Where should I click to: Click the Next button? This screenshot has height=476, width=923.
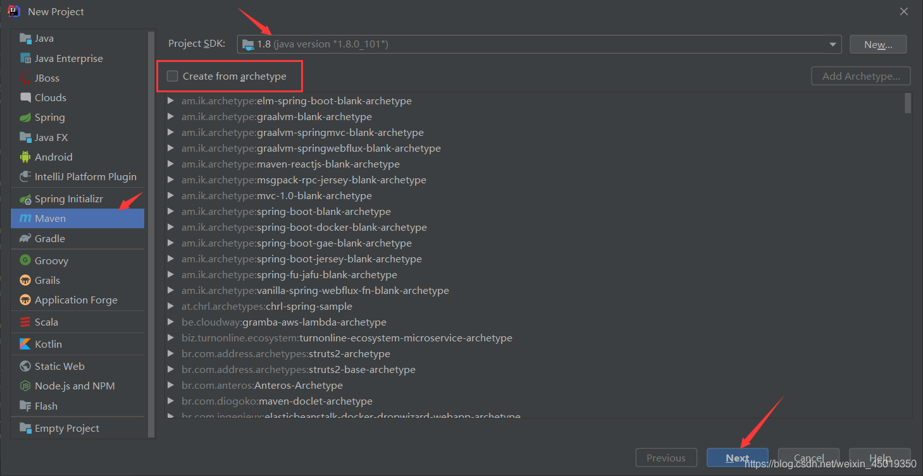pyautogui.click(x=738, y=458)
